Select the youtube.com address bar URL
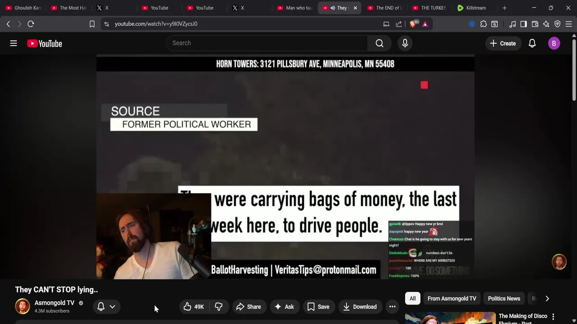The image size is (577, 324). click(156, 24)
